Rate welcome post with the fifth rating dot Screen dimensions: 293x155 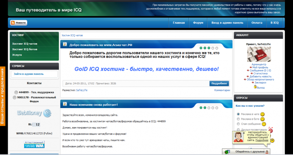[x=216, y=48]
